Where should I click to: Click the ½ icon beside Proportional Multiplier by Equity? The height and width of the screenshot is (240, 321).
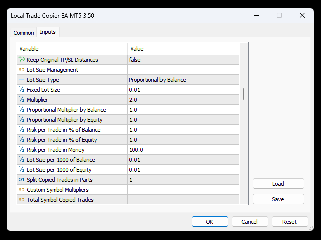[x=21, y=120]
